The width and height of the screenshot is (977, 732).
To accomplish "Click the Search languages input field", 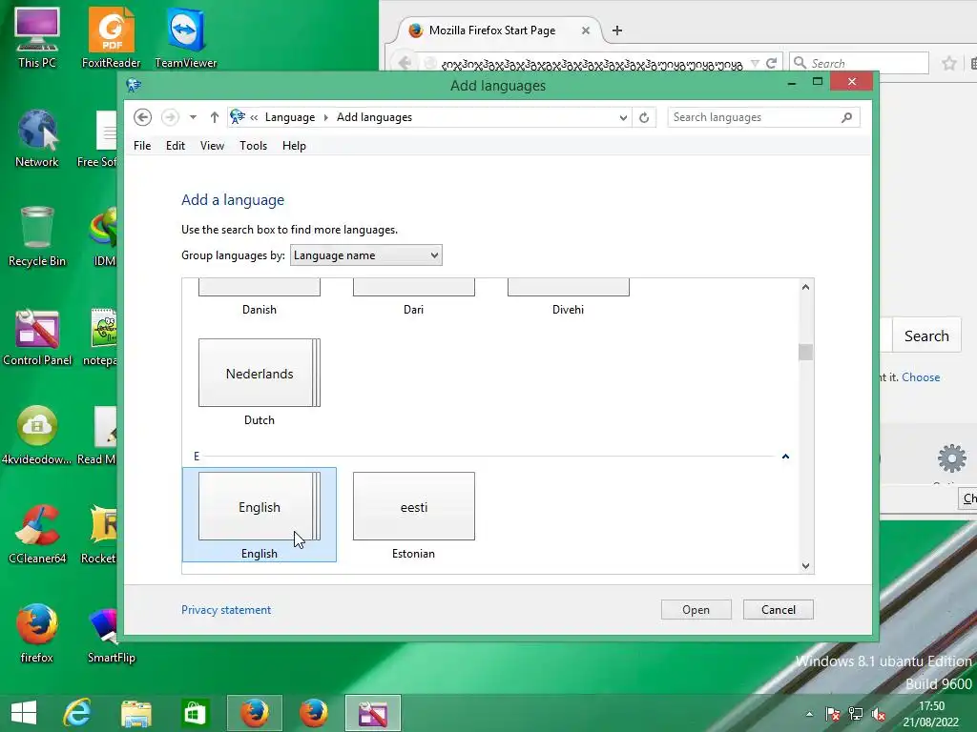I will coord(754,117).
